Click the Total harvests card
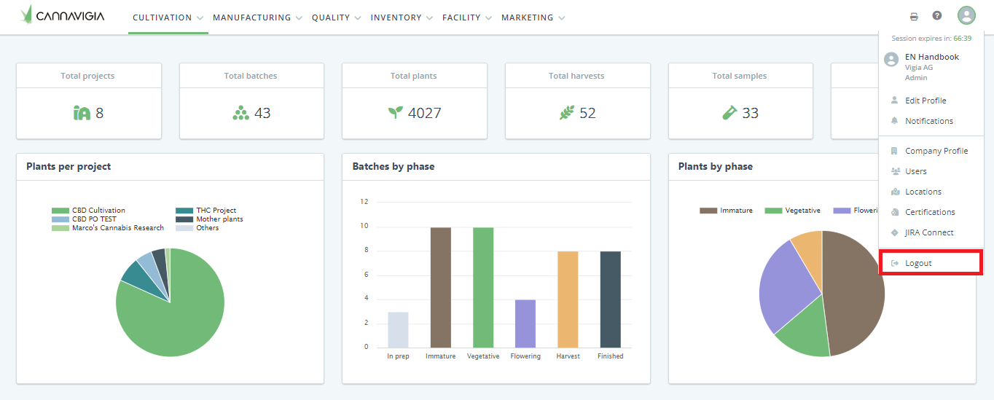Screen dimensions: 994x400 point(577,101)
